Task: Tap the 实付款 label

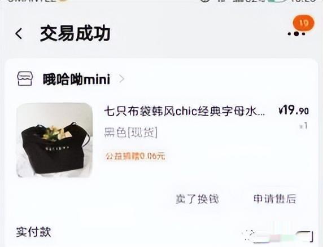Action: coord(33,232)
